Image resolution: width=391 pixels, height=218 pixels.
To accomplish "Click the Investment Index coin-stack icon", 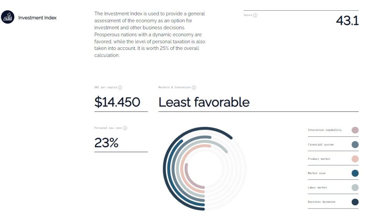I will tap(8, 17).
